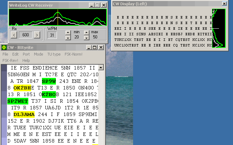Viewport: 233px width, 145px height.
Task: Click highlighted callsign SP9W
Action: click(49, 81)
